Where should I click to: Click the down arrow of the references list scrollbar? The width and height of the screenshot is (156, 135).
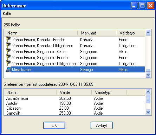148,112
